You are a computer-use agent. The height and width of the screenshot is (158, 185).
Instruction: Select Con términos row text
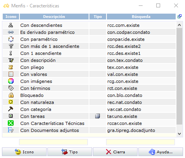coord(35,88)
